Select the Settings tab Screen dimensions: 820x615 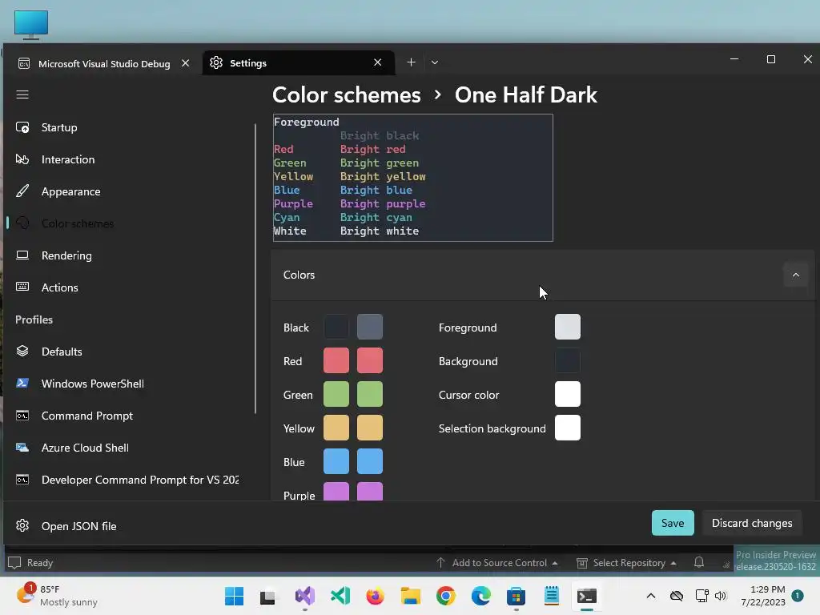coord(299,62)
